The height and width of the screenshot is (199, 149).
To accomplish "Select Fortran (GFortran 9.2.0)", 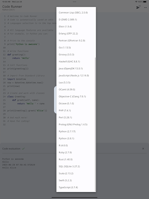I will tap(76, 40).
